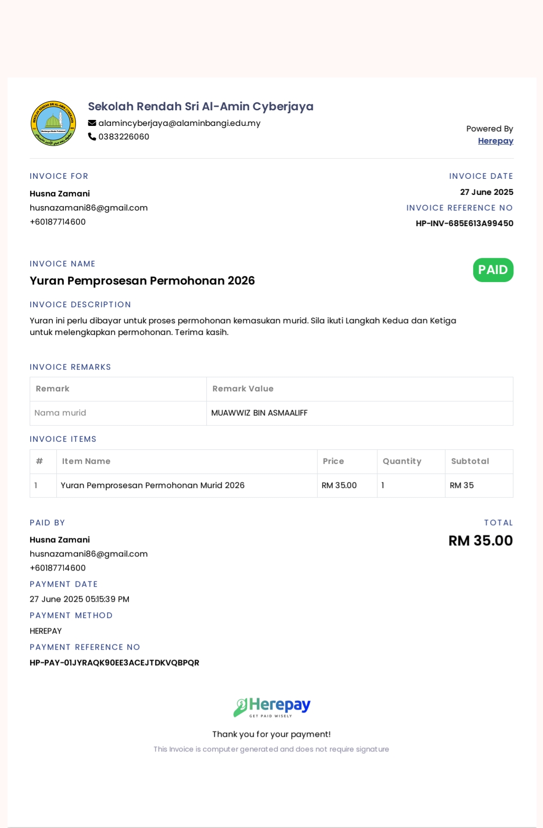Click invoice reference HP-INV-685E613A99450
543x828 pixels.
[x=464, y=223]
